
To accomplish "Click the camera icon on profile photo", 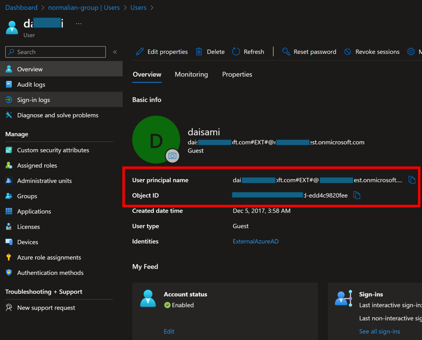I will [172, 156].
